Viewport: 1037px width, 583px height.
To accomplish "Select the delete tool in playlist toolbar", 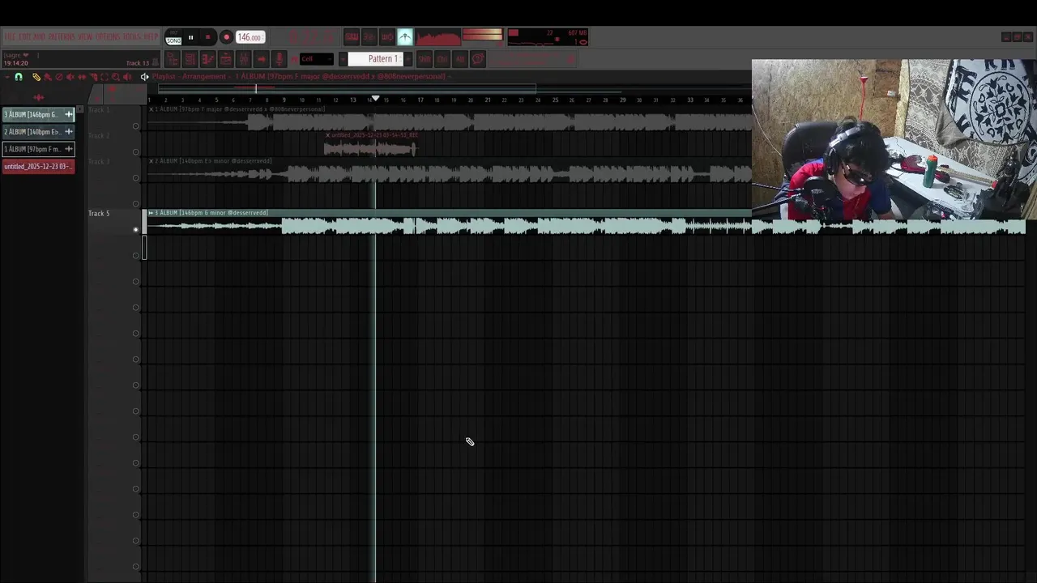I will 59,77.
